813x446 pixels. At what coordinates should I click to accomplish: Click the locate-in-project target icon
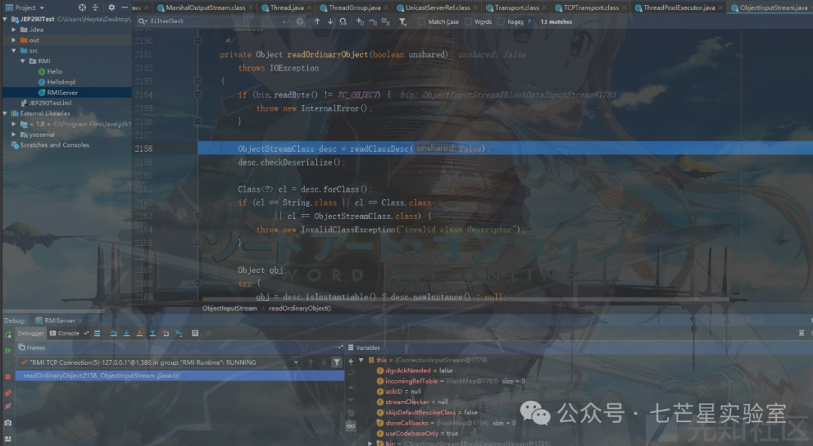(x=82, y=8)
